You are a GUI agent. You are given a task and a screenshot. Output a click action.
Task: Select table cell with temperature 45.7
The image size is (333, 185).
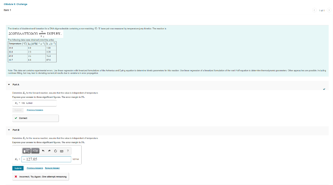click(x=18, y=60)
